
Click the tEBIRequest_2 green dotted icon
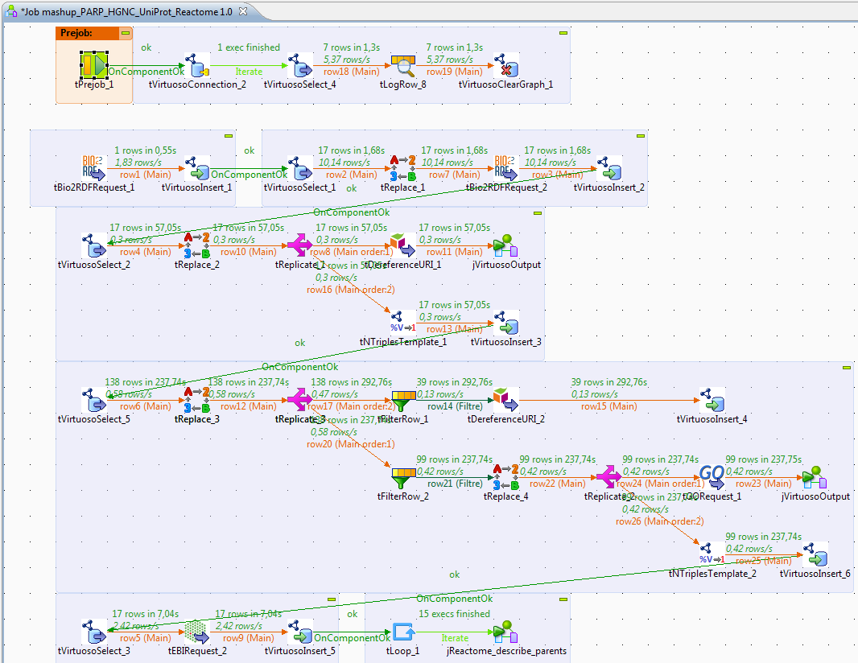click(196, 632)
